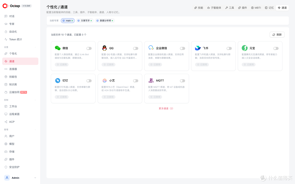This screenshot has width=295, height=184.
Task: Collapse the 控制 sidebar section
Action: tap(35, 100)
